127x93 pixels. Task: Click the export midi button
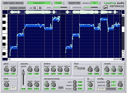pyautogui.click(x=74, y=3)
